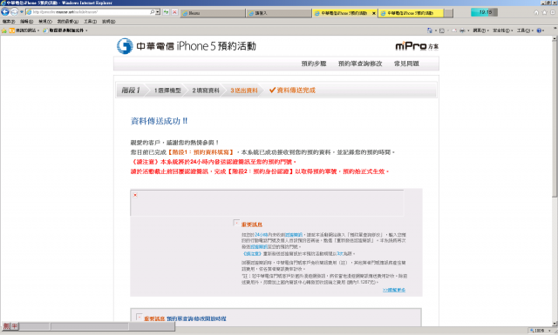This screenshot has height=335, width=558.
Task: Open the recent pages dropdown next to Forward
Action: (22, 12)
